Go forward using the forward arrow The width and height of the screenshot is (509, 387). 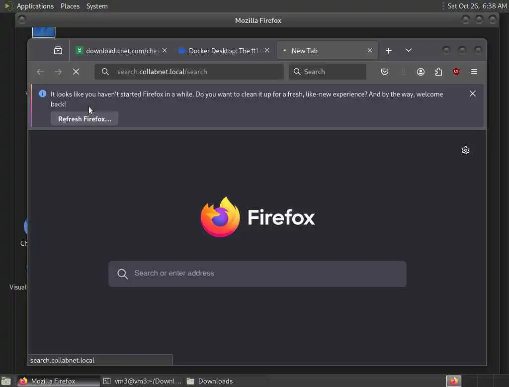click(x=58, y=72)
